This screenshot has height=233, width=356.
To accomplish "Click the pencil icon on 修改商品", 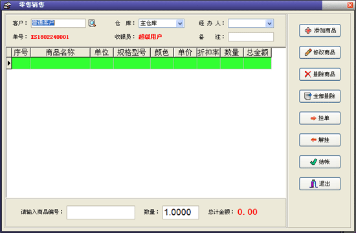I will click(x=308, y=52).
